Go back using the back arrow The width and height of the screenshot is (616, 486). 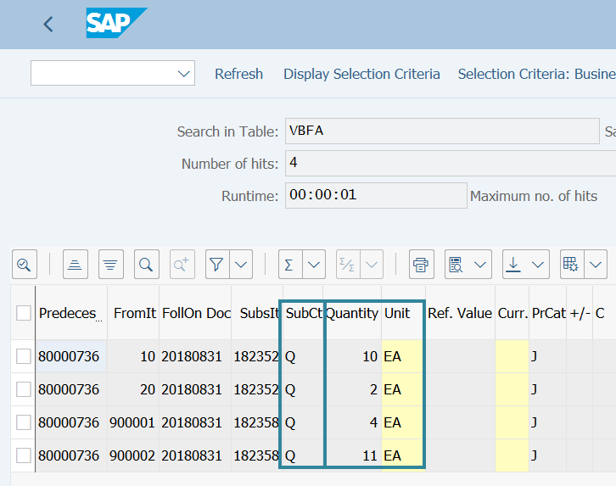pyautogui.click(x=48, y=25)
